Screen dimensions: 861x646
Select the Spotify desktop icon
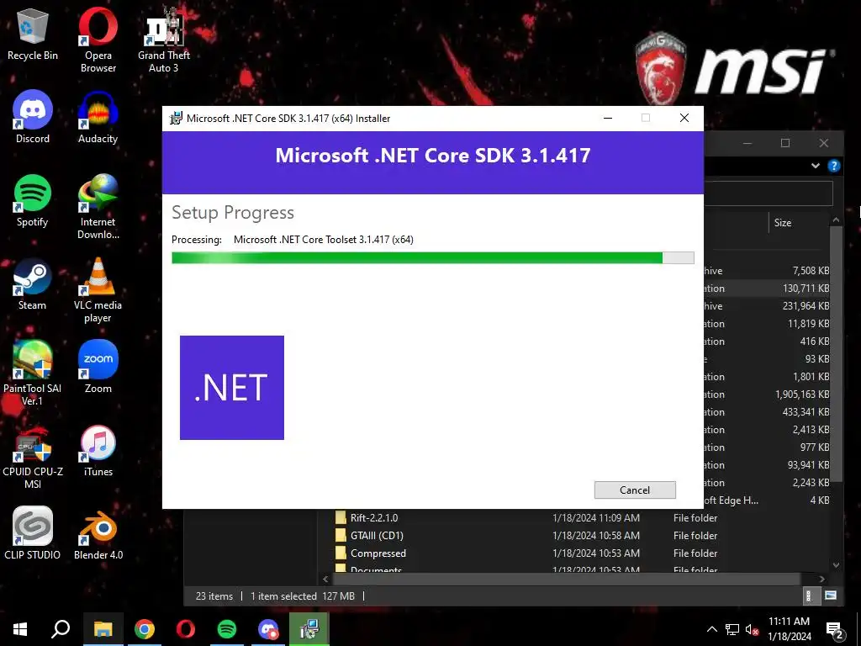pyautogui.click(x=33, y=200)
